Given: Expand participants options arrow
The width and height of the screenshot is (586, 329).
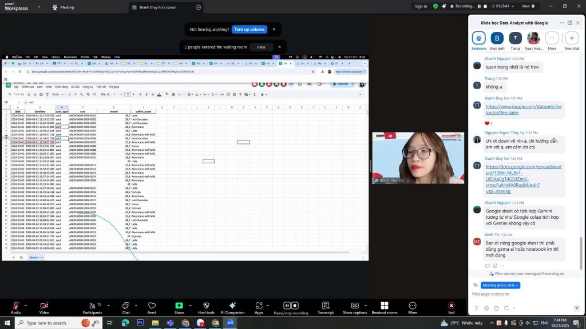Looking at the screenshot, I should (108, 306).
